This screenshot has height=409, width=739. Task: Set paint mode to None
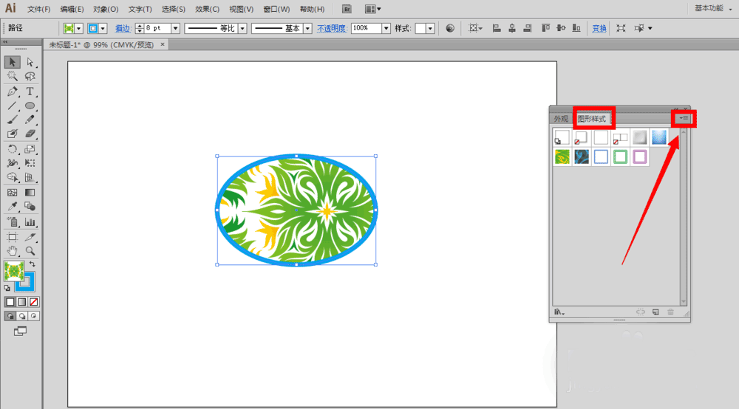(33, 302)
